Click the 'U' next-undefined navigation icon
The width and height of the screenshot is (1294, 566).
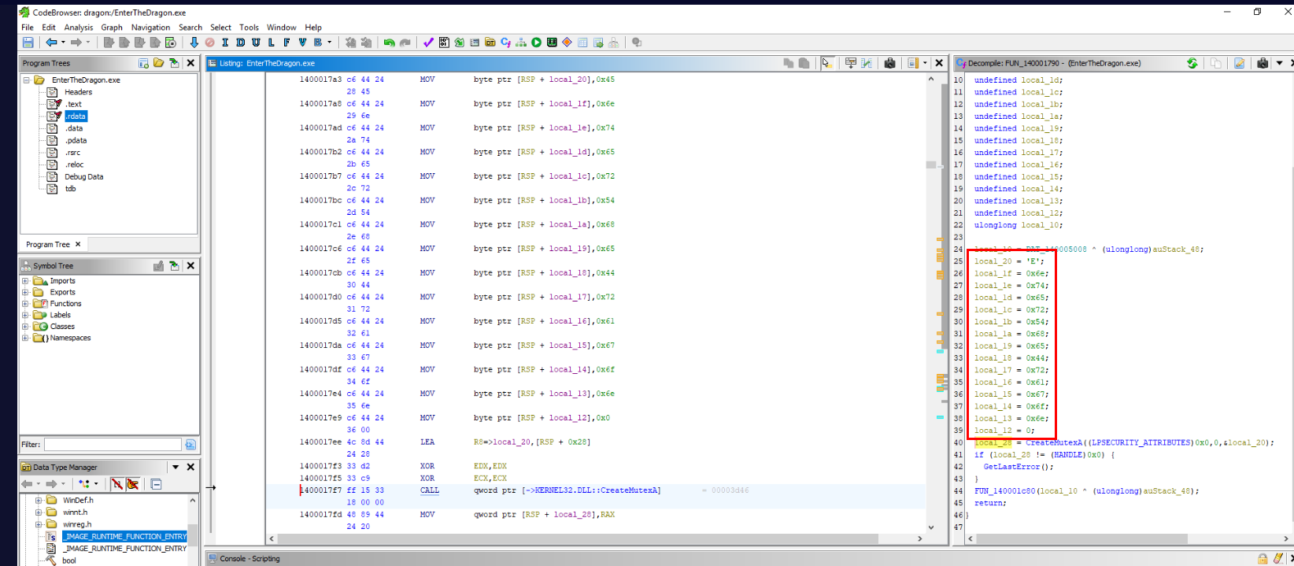pos(256,43)
